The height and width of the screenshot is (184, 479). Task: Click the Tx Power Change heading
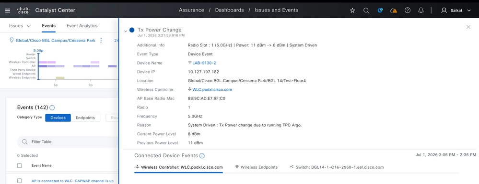pos(160,30)
